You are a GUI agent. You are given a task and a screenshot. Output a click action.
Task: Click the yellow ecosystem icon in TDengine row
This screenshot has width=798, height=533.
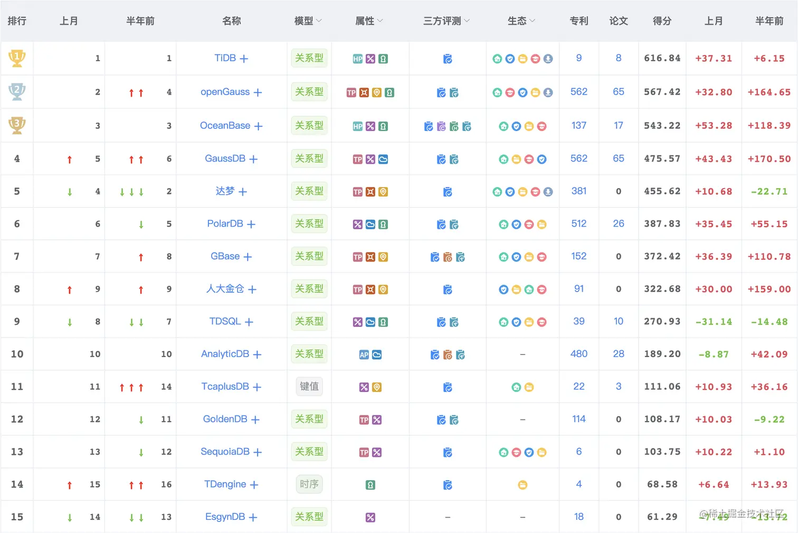[522, 485]
